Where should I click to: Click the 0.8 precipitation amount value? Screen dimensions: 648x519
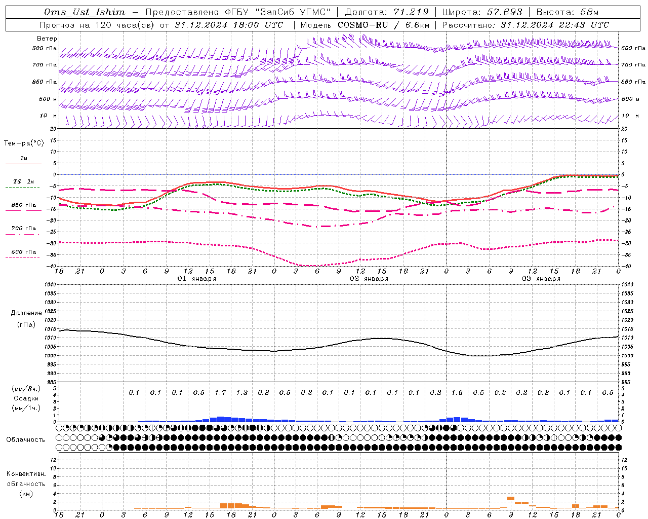tap(263, 392)
